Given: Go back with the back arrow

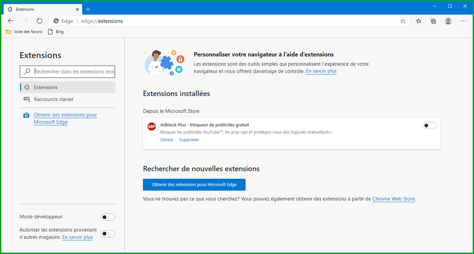Looking at the screenshot, I should point(10,21).
